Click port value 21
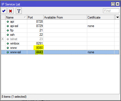The height and width of the screenshot is (101, 121). (41, 30)
